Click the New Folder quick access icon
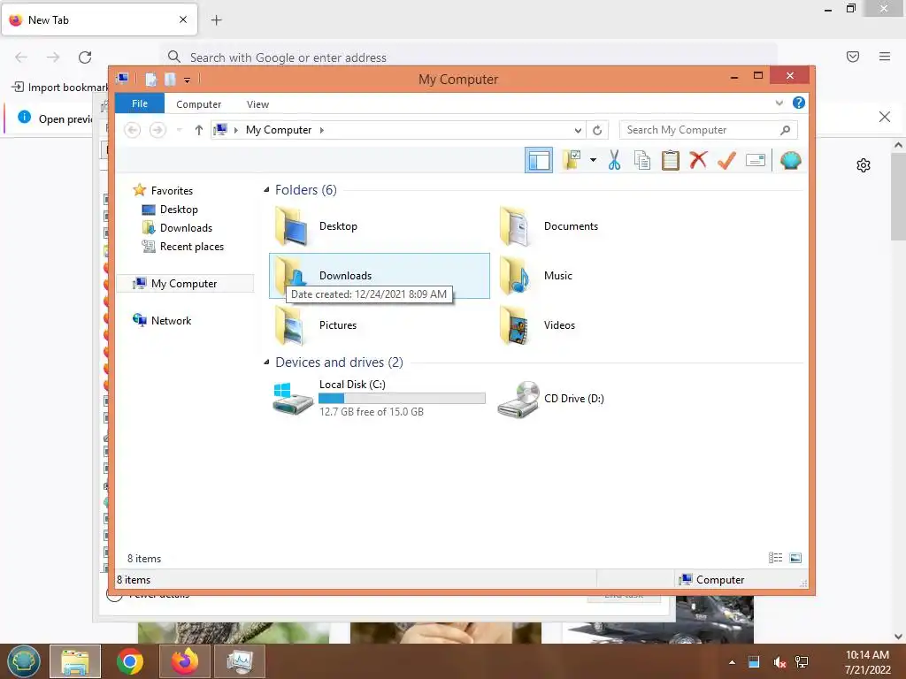906x679 pixels. coord(170,79)
